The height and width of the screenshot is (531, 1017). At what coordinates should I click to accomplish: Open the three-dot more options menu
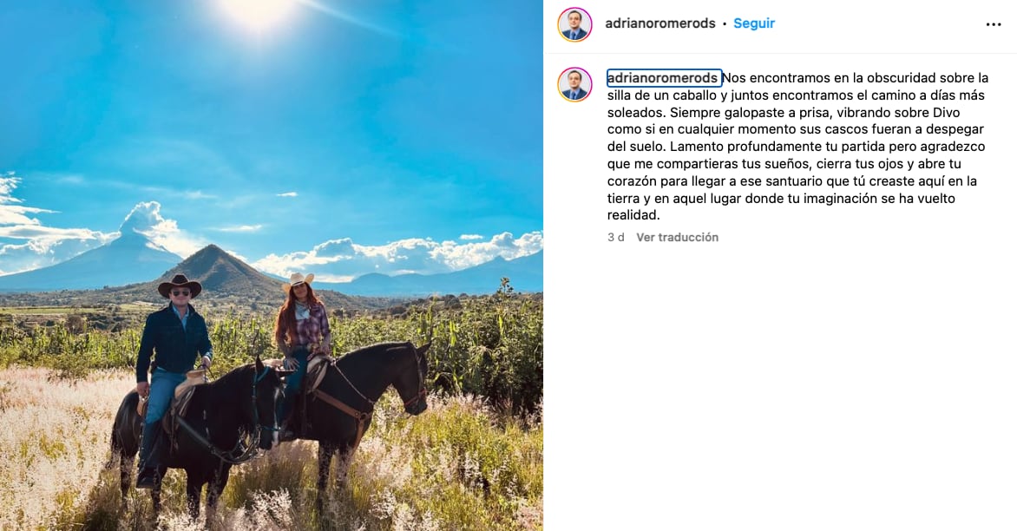point(993,24)
